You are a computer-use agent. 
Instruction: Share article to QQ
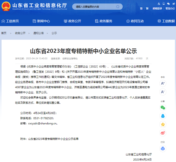click(163, 116)
